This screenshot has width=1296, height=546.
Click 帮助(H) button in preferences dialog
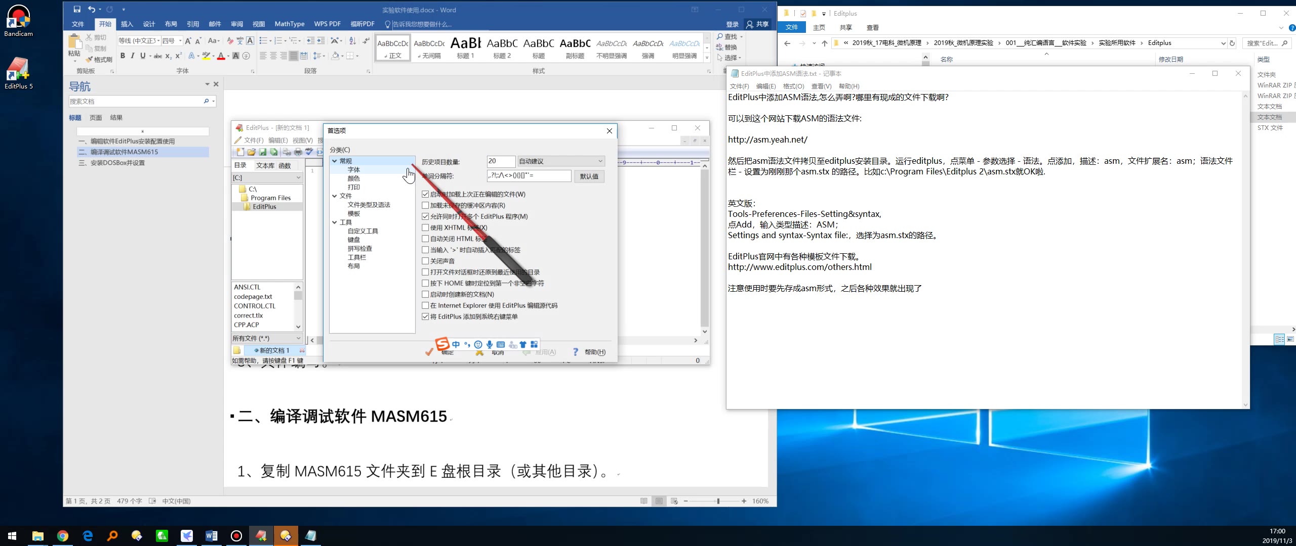click(589, 352)
